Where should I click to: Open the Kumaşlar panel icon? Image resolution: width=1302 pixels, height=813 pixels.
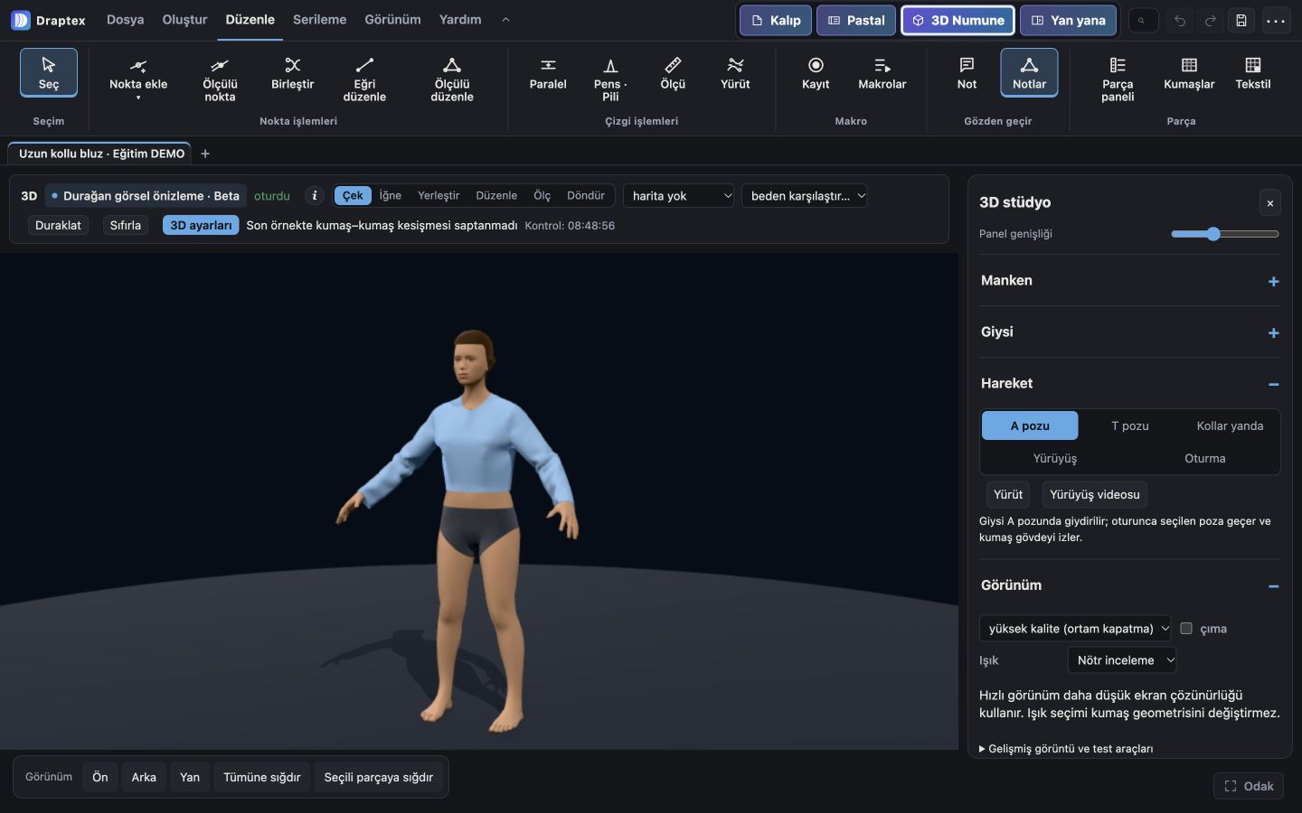coord(1189,72)
